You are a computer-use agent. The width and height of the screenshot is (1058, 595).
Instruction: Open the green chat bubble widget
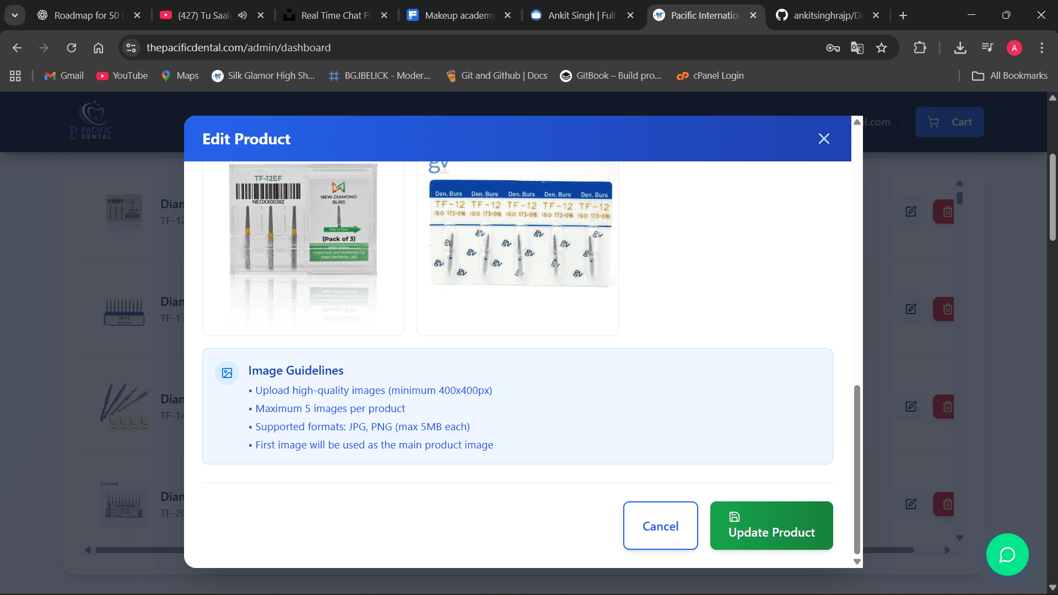(x=1007, y=554)
